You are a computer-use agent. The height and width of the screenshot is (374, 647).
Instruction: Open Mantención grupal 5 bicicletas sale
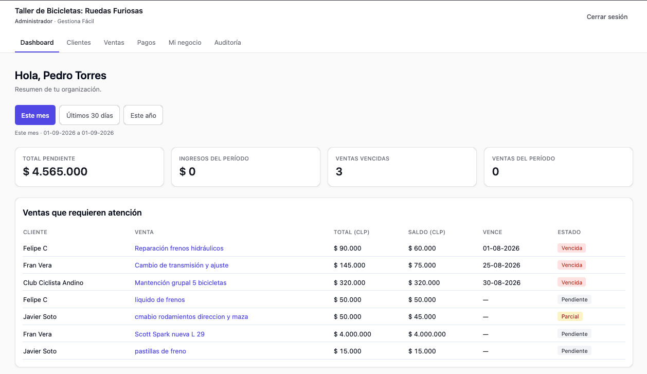tap(181, 283)
